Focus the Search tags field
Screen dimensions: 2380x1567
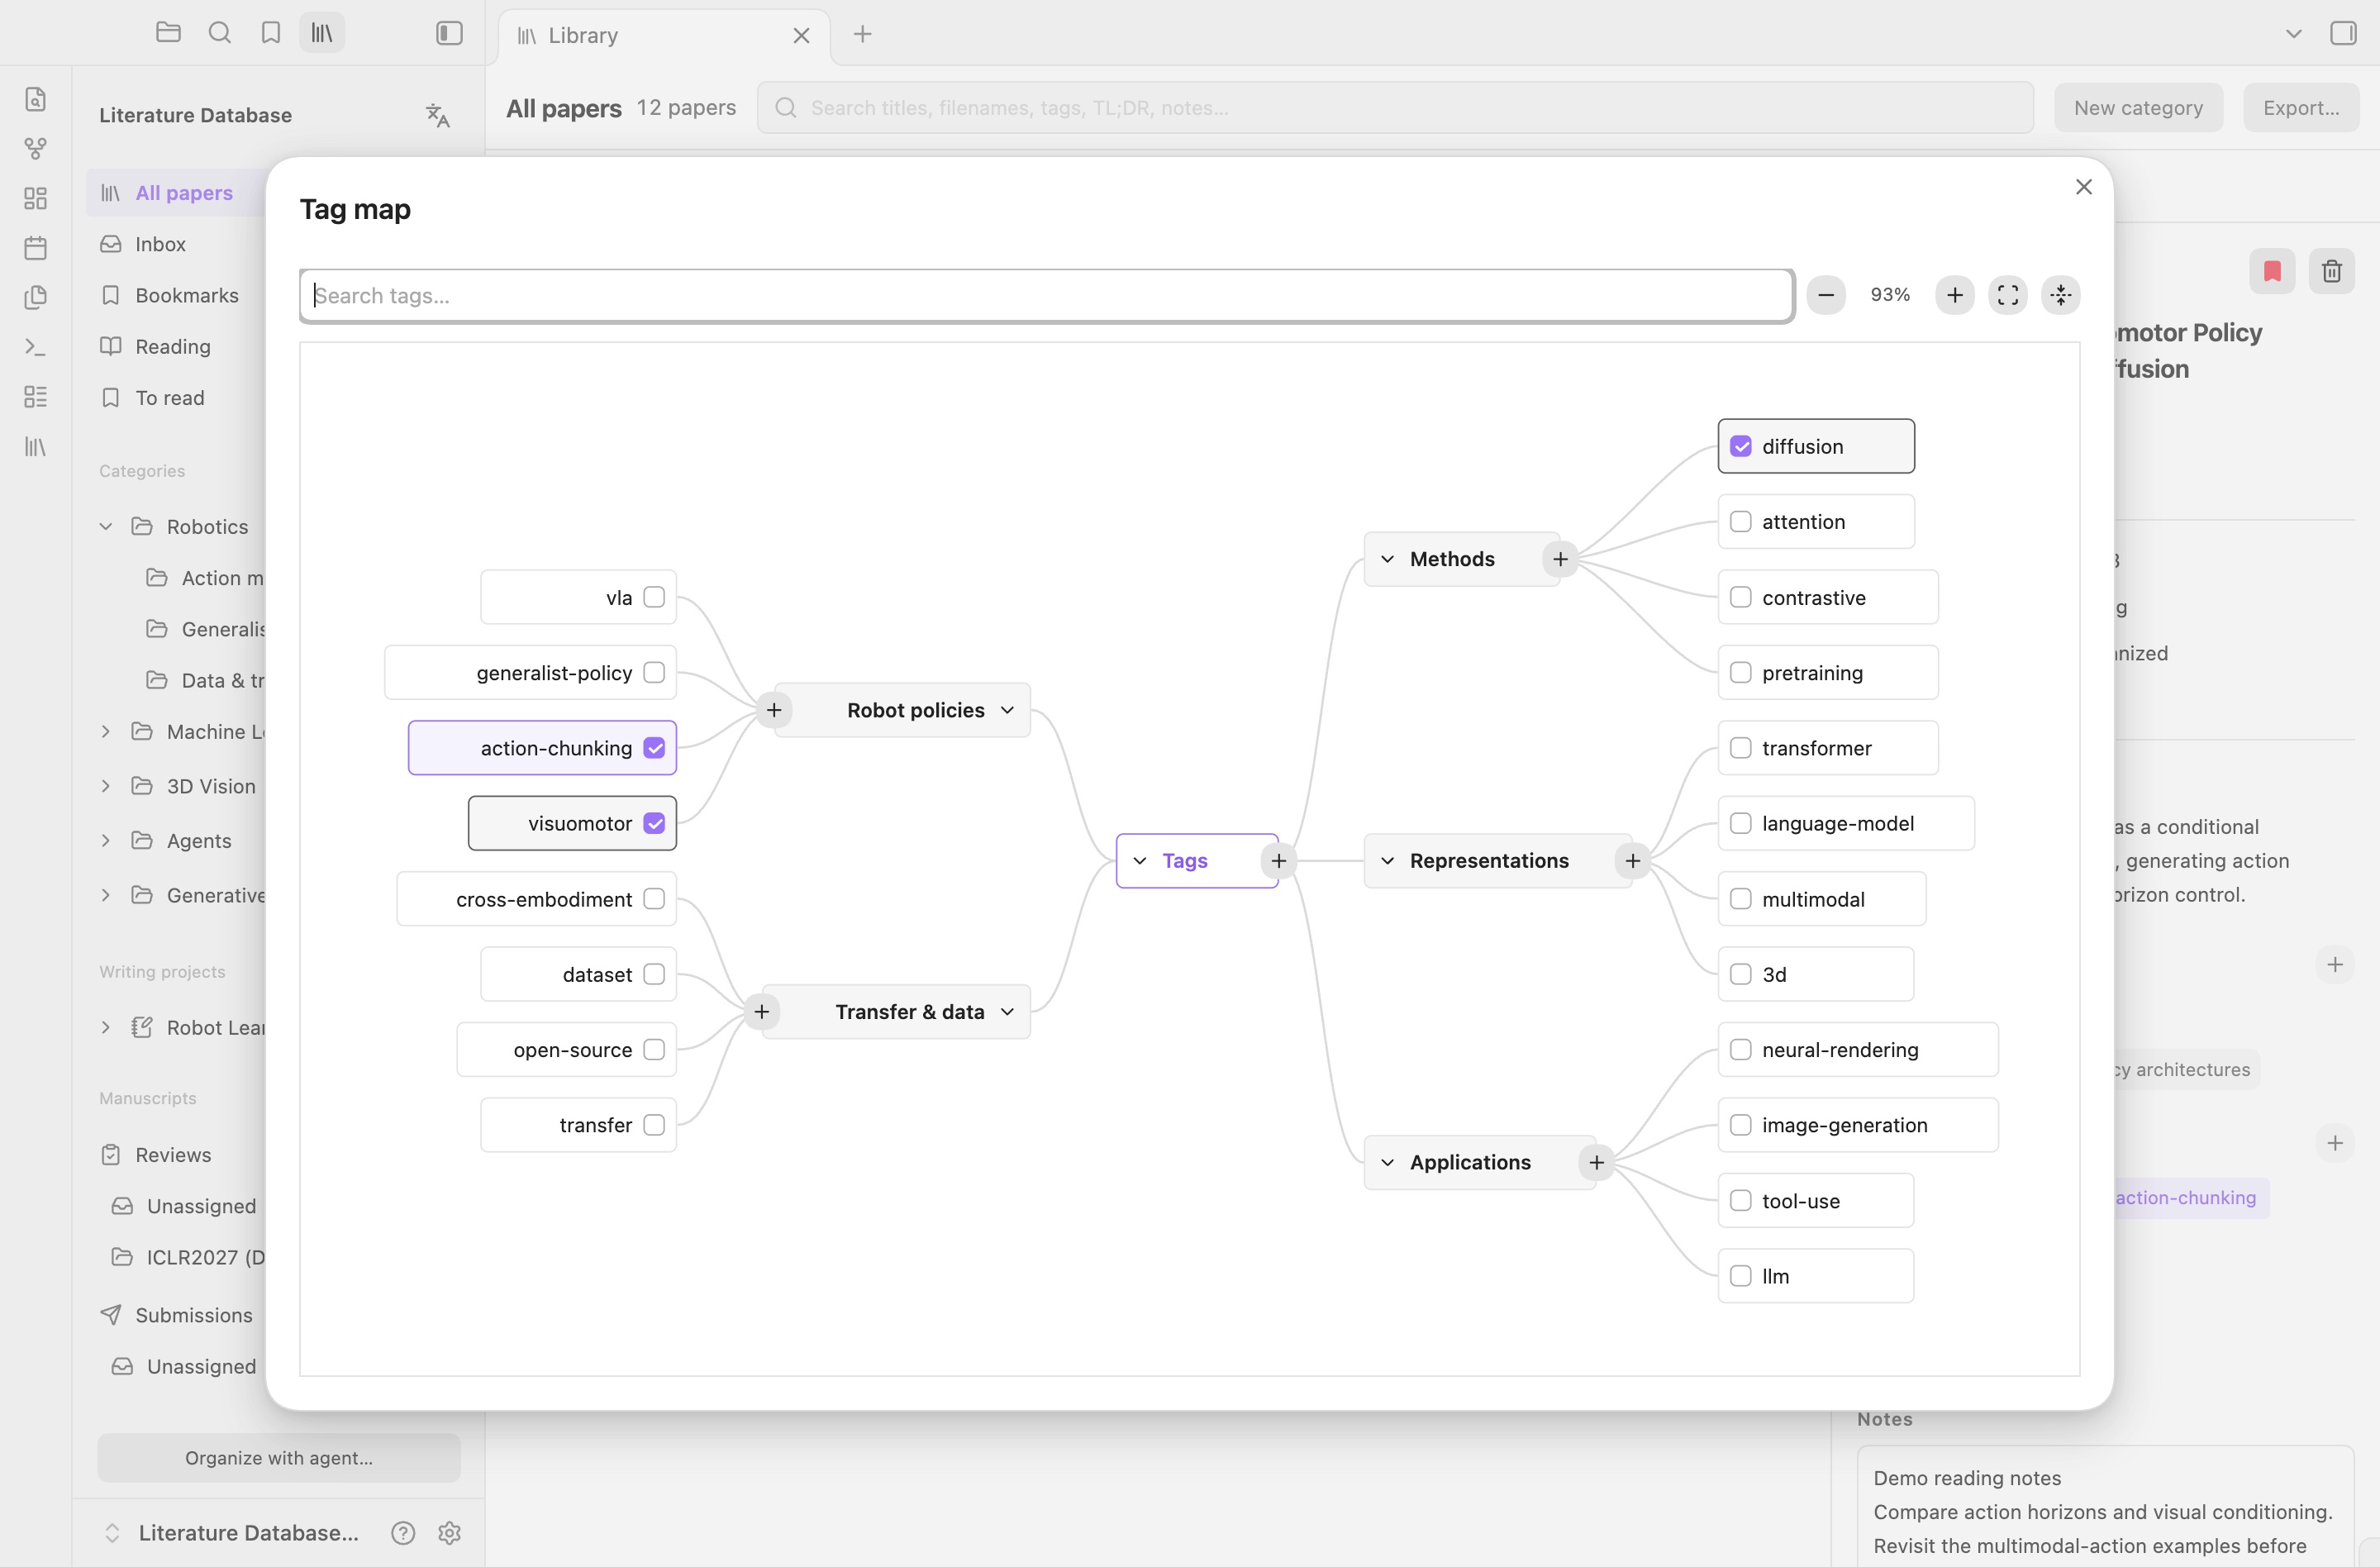click(1046, 295)
